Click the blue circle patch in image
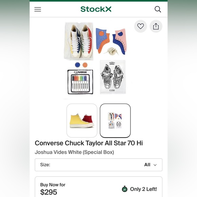The width and height of the screenshot is (197, 197). 77,65
